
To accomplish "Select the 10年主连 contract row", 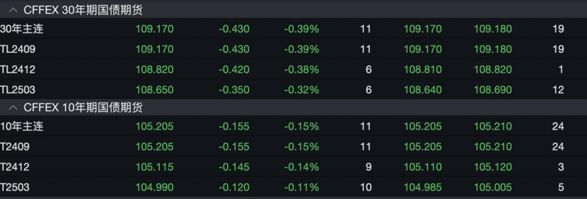I will 293,126.
